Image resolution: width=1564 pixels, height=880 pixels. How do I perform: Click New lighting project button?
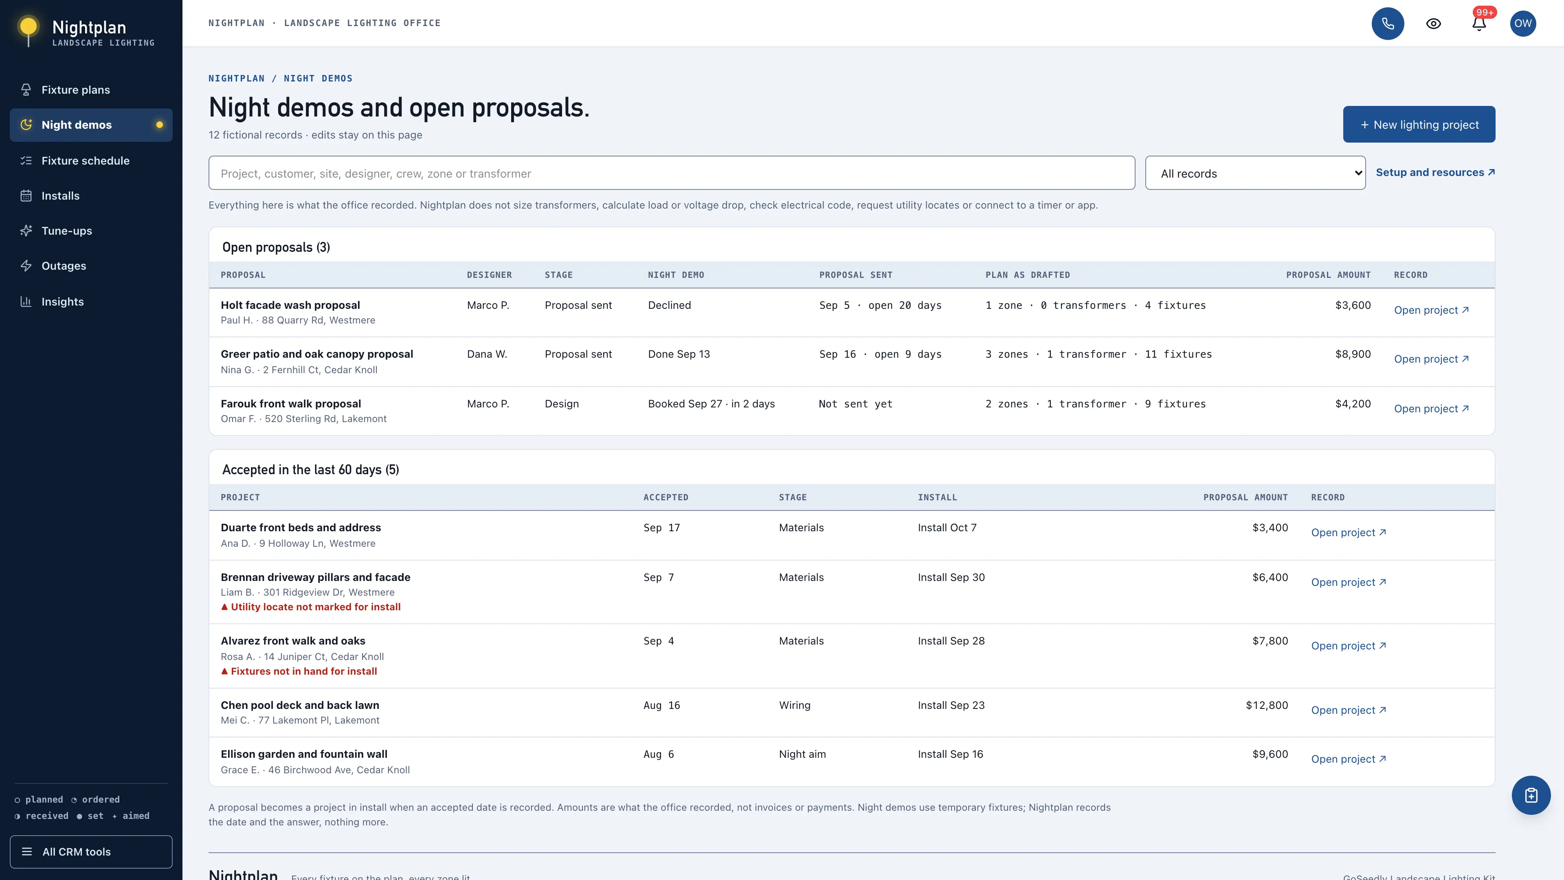click(1419, 125)
